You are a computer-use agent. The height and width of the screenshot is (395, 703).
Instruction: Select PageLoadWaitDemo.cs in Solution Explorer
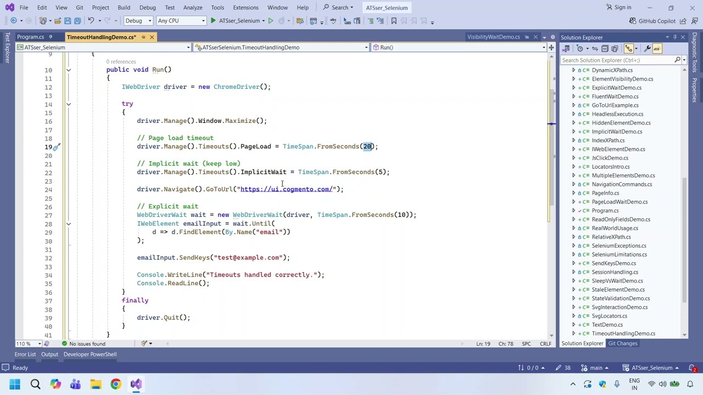pyautogui.click(x=620, y=202)
